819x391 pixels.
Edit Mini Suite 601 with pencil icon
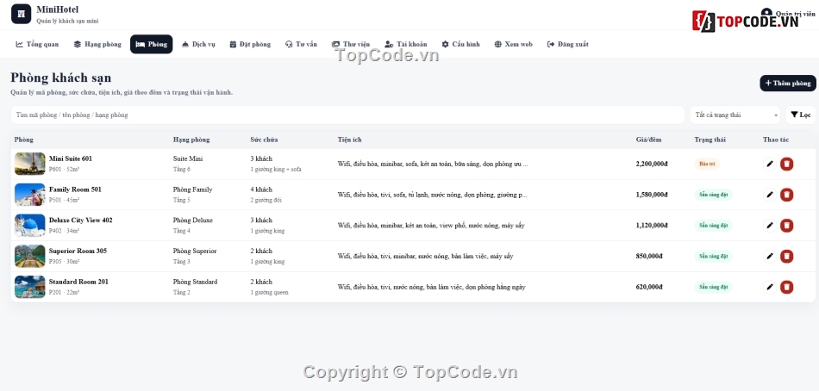769,164
